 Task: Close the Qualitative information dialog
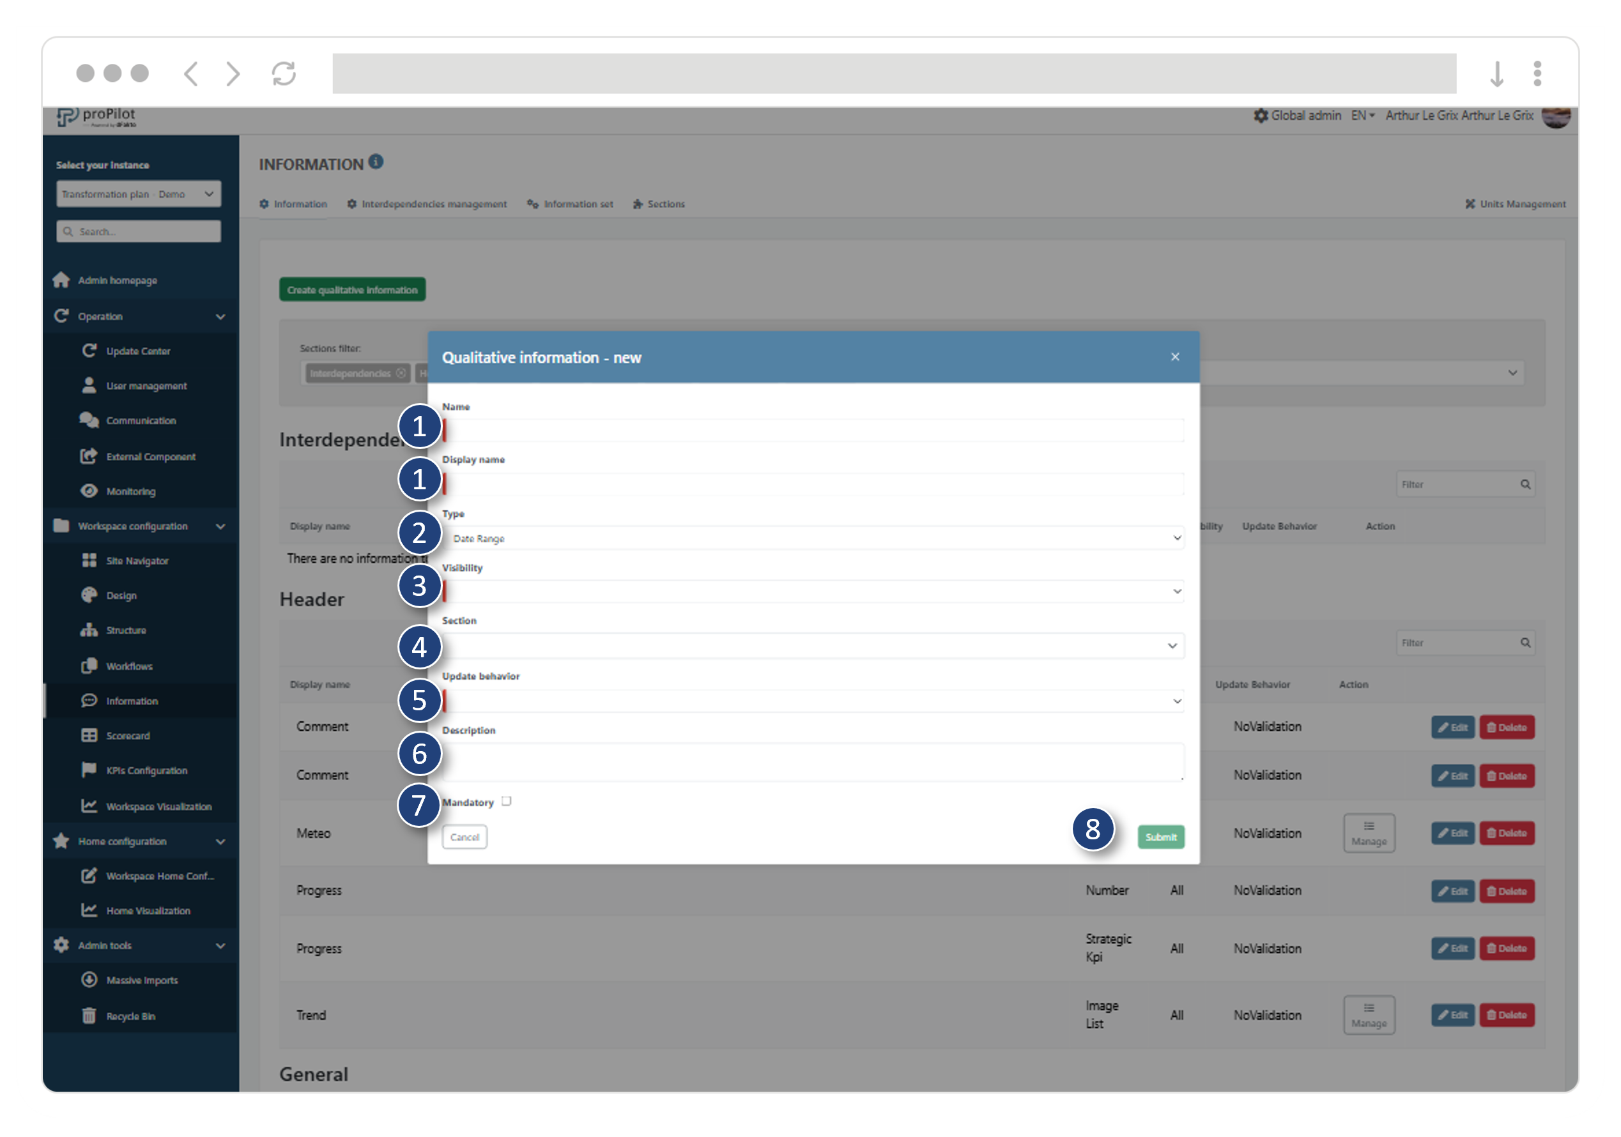pyautogui.click(x=1175, y=357)
